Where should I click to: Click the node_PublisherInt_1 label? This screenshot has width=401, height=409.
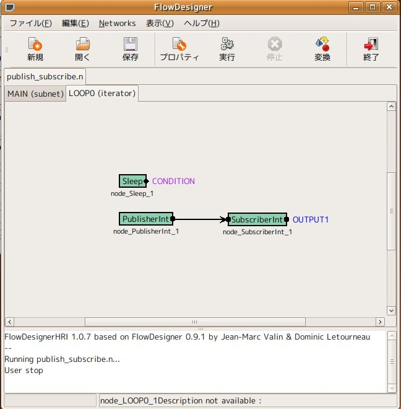click(x=146, y=231)
